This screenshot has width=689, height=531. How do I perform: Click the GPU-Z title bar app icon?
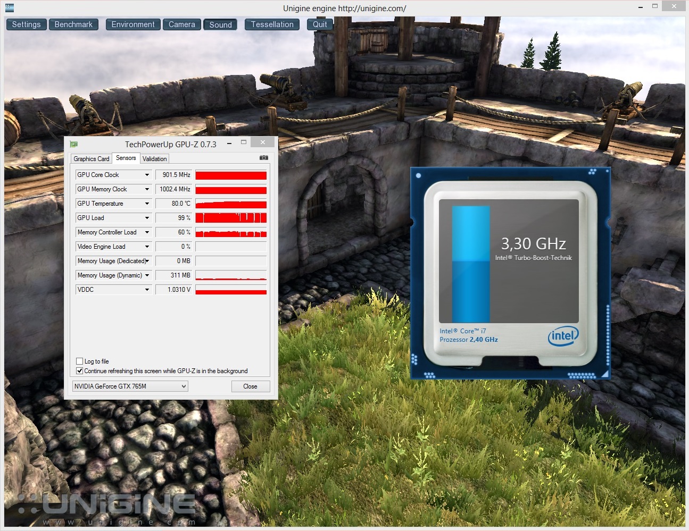point(74,144)
